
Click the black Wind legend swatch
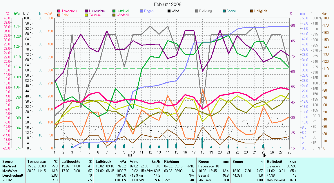click(x=169, y=11)
